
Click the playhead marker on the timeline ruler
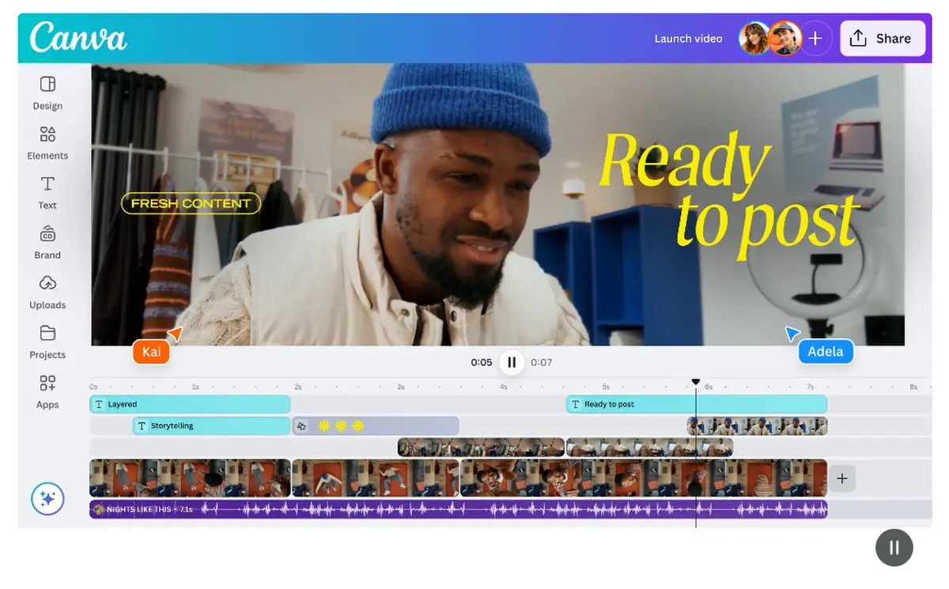pos(696,381)
